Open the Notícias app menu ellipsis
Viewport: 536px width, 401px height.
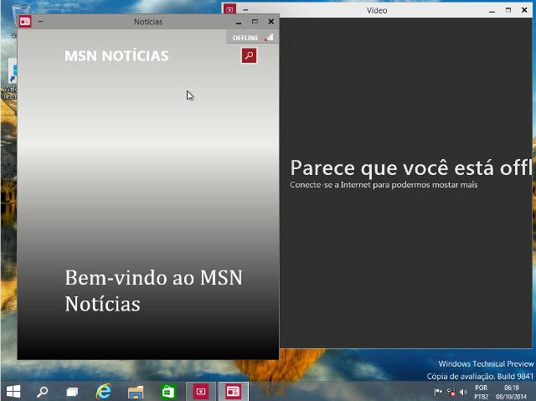click(x=41, y=22)
